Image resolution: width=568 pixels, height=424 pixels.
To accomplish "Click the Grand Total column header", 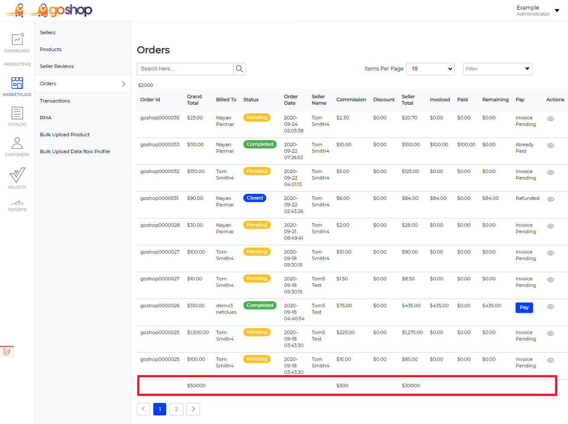I will [194, 100].
